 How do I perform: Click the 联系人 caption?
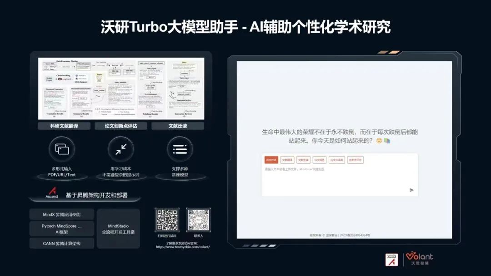click(x=199, y=236)
